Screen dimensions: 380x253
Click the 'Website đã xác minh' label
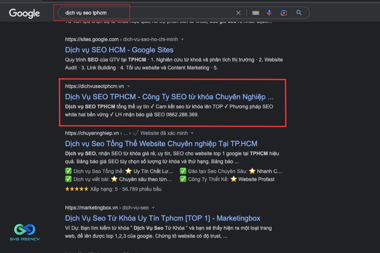pos(164,133)
